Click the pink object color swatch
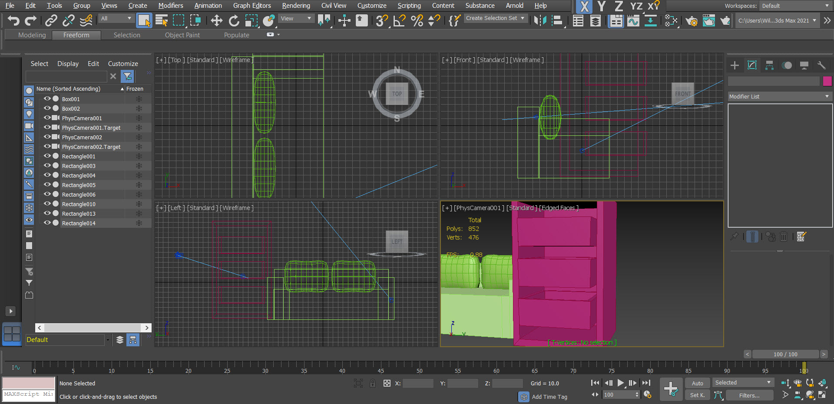 click(827, 81)
